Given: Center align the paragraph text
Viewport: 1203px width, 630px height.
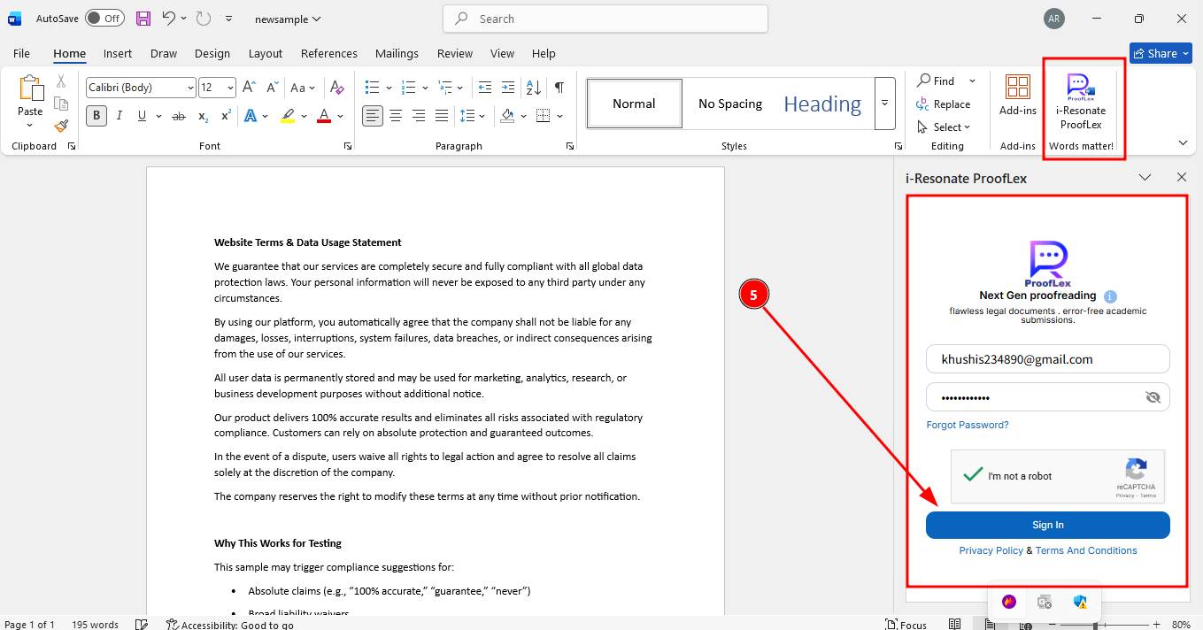Looking at the screenshot, I should (x=396, y=116).
